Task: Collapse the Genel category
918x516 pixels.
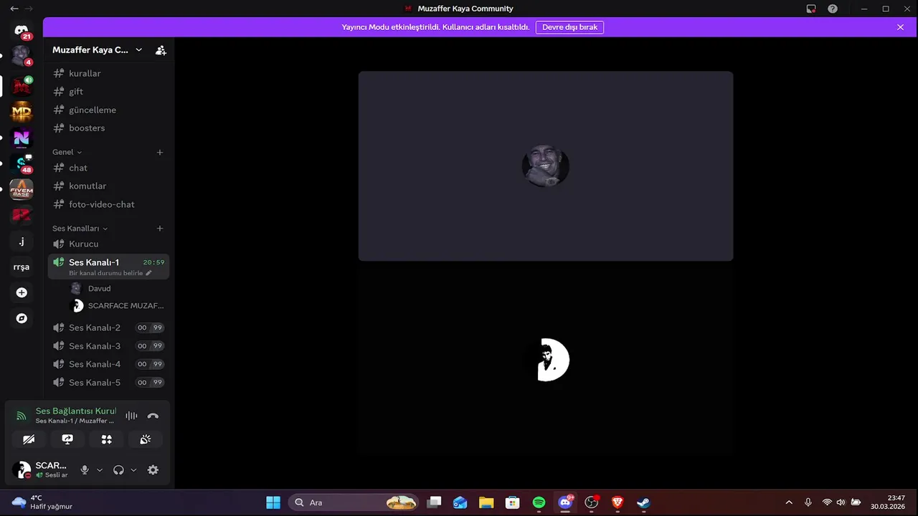Action: (67, 152)
